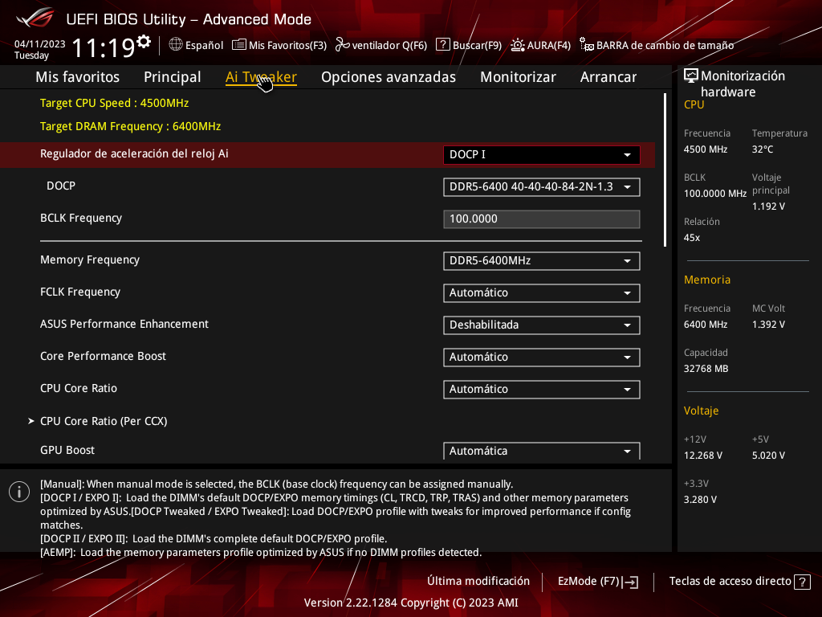Image resolution: width=822 pixels, height=617 pixels.
Task: Click the Voltaje section heading
Action: [701, 411]
